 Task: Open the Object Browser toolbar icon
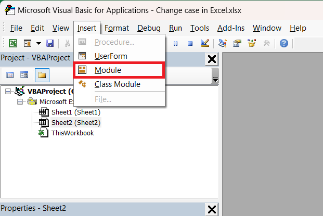click(x=252, y=43)
